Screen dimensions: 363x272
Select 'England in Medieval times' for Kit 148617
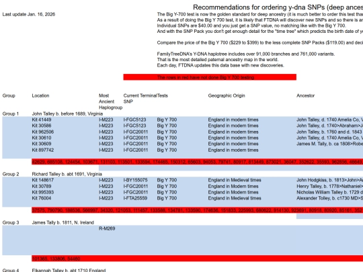tap(235, 180)
